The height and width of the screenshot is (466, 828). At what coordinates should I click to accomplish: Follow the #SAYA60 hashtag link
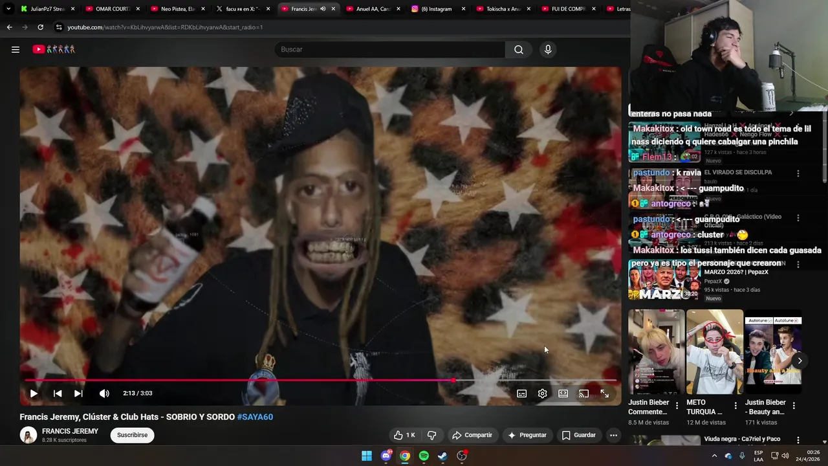[x=255, y=417]
